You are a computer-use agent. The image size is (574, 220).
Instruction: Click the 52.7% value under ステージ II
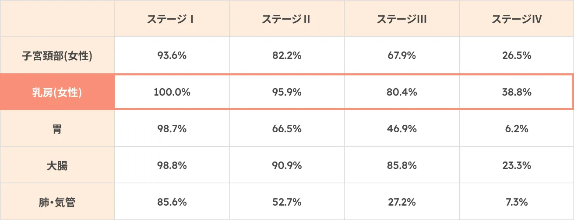[x=286, y=202]
